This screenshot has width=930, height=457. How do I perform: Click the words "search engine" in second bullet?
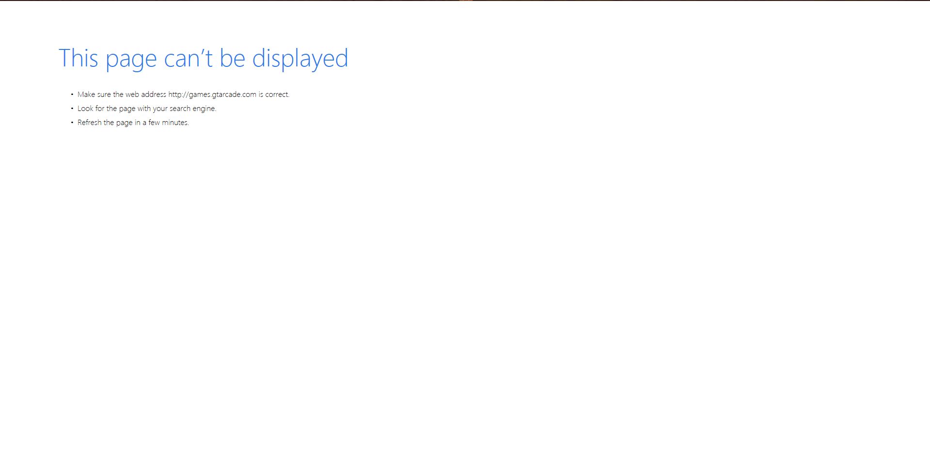(192, 109)
